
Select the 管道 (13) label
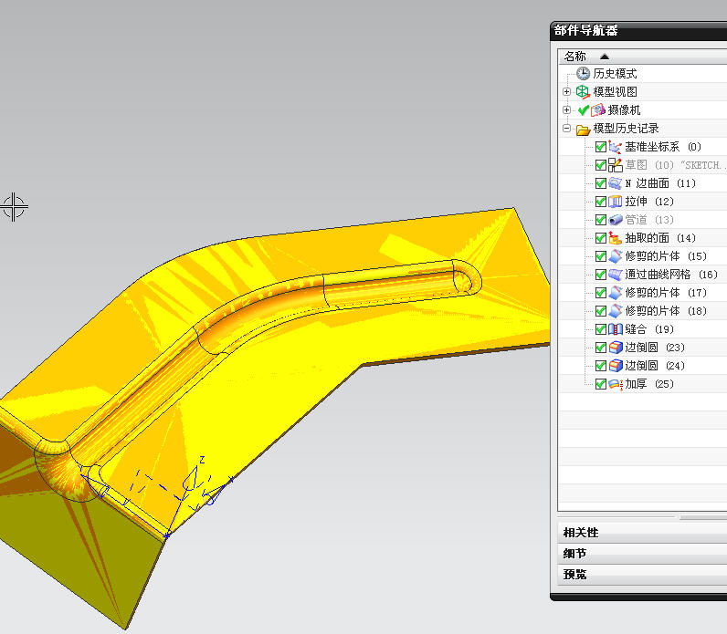(x=649, y=220)
